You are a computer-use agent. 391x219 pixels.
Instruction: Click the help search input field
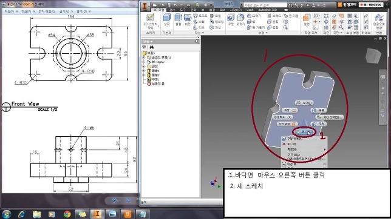coord(265,5)
